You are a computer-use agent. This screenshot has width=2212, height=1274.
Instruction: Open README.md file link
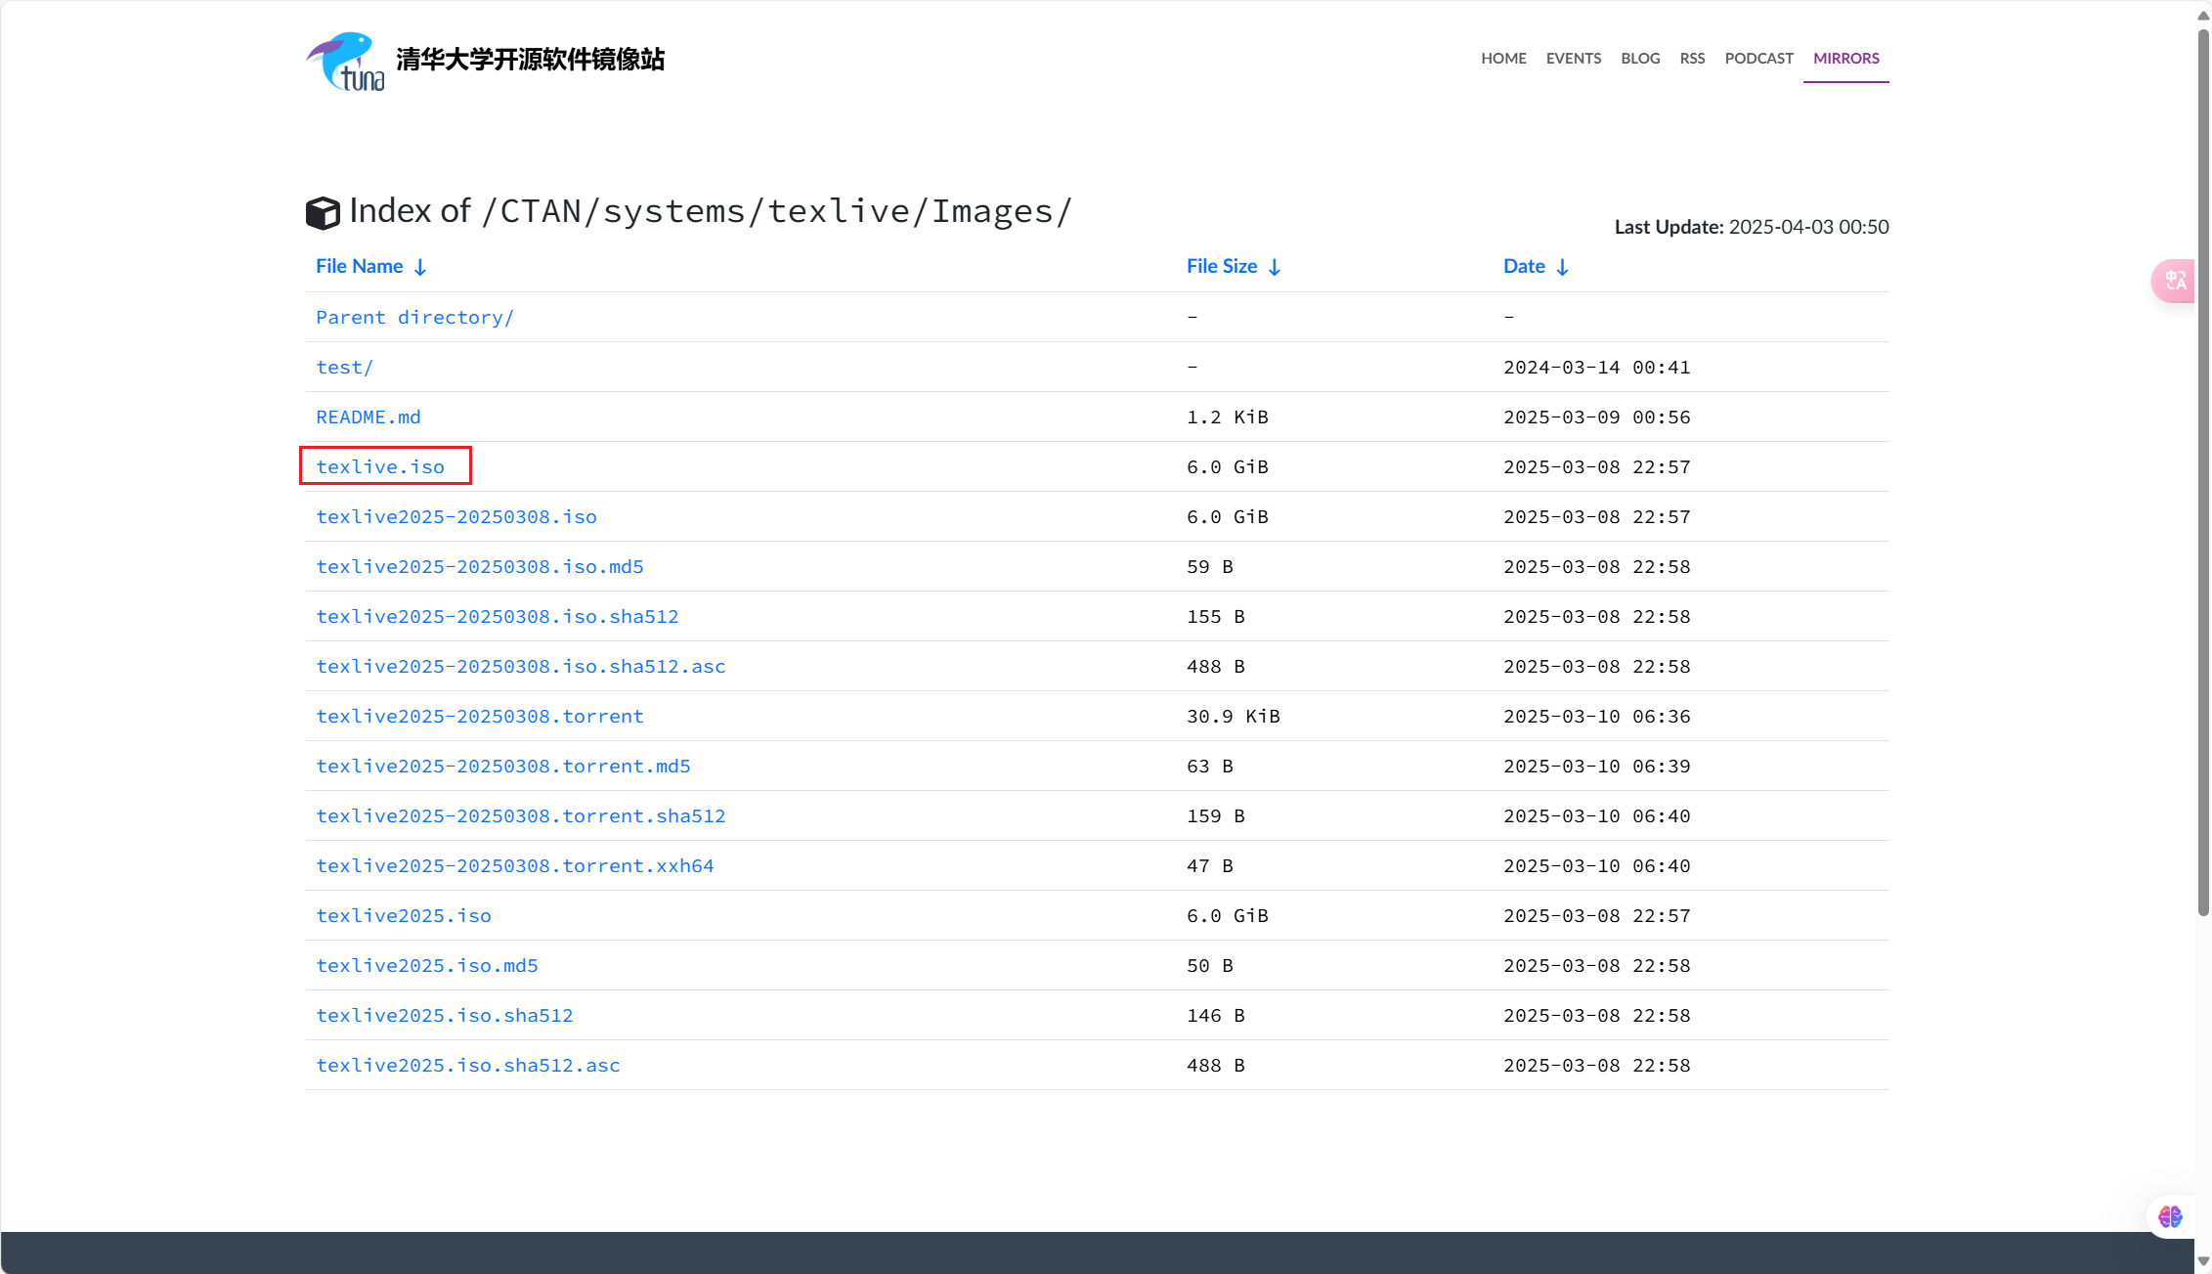tap(368, 417)
